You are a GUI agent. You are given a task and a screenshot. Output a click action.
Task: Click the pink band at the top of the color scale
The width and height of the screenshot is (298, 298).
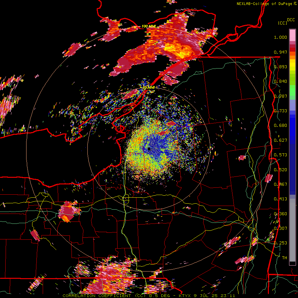tap(292, 35)
